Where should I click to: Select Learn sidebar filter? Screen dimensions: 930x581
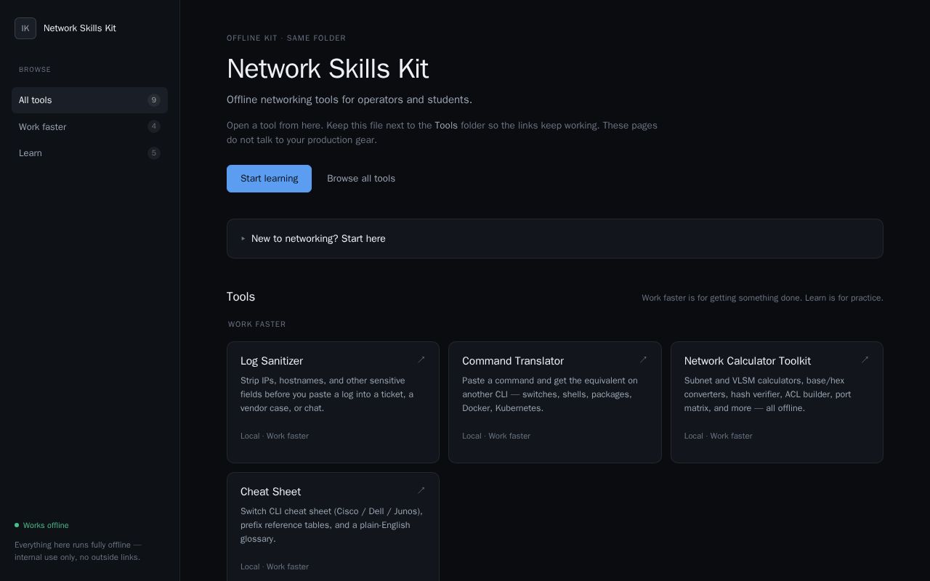click(89, 153)
